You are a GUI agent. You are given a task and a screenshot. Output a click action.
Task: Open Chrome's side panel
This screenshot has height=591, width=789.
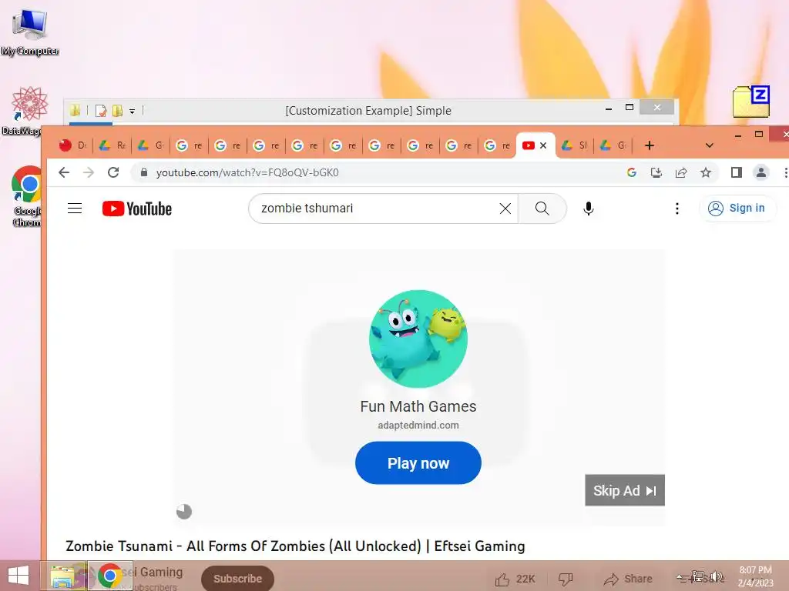point(736,172)
